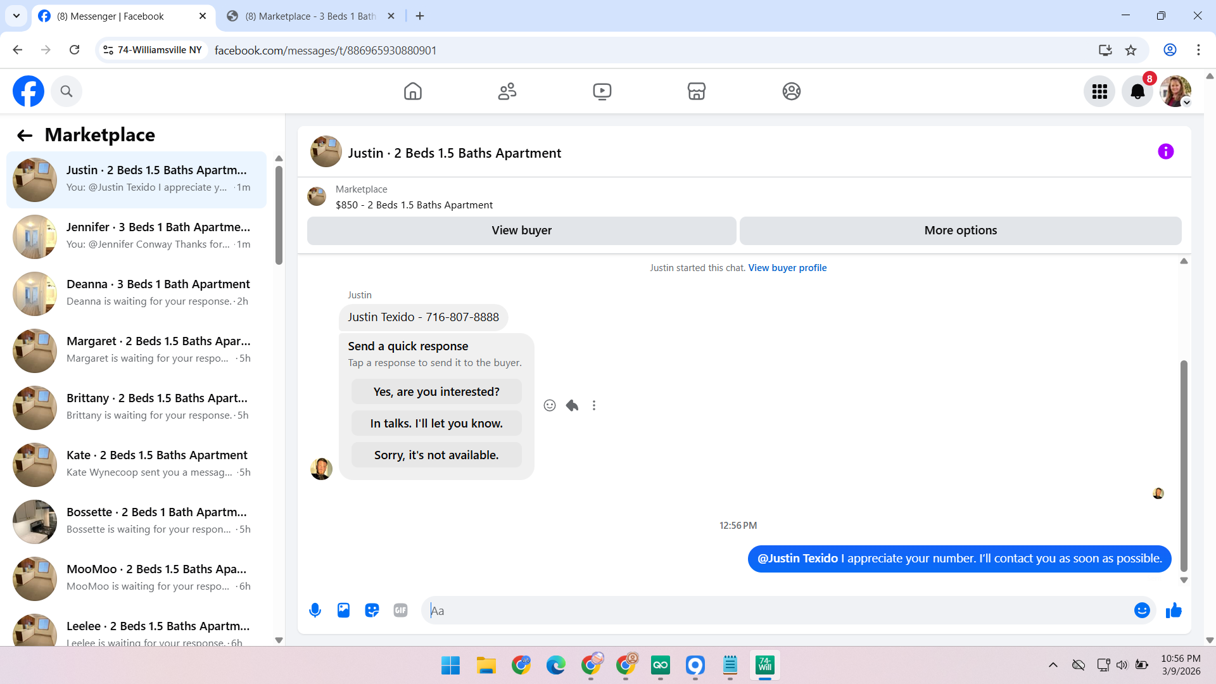Open the GIF picker

[x=400, y=611]
